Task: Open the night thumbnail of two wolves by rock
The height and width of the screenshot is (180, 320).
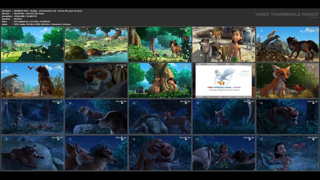Action: click(x=96, y=116)
